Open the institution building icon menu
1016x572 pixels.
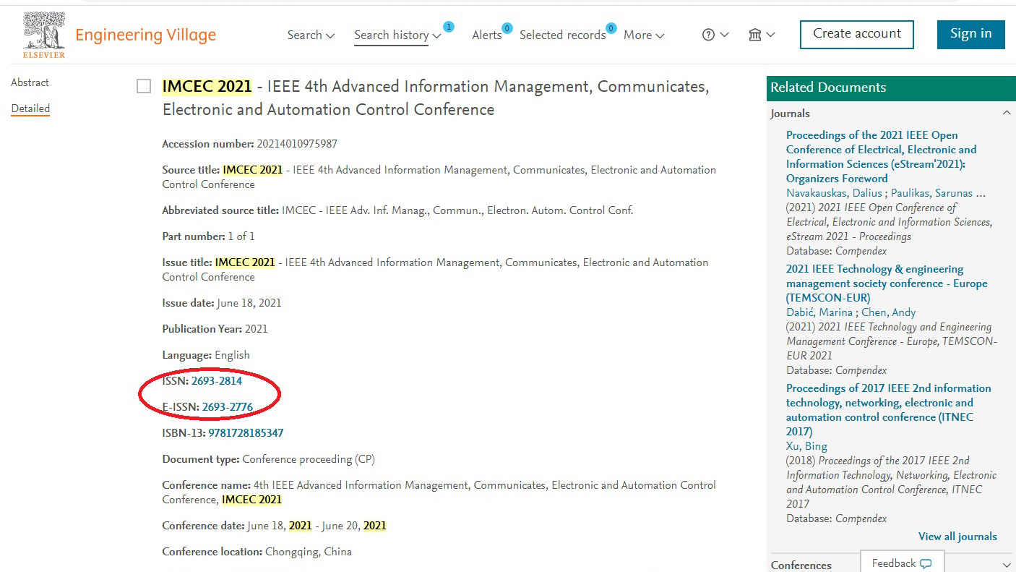755,35
